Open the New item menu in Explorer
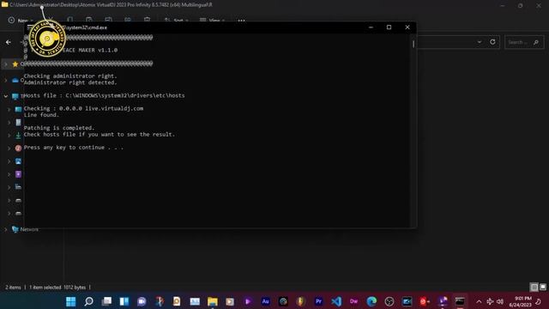 [20, 21]
